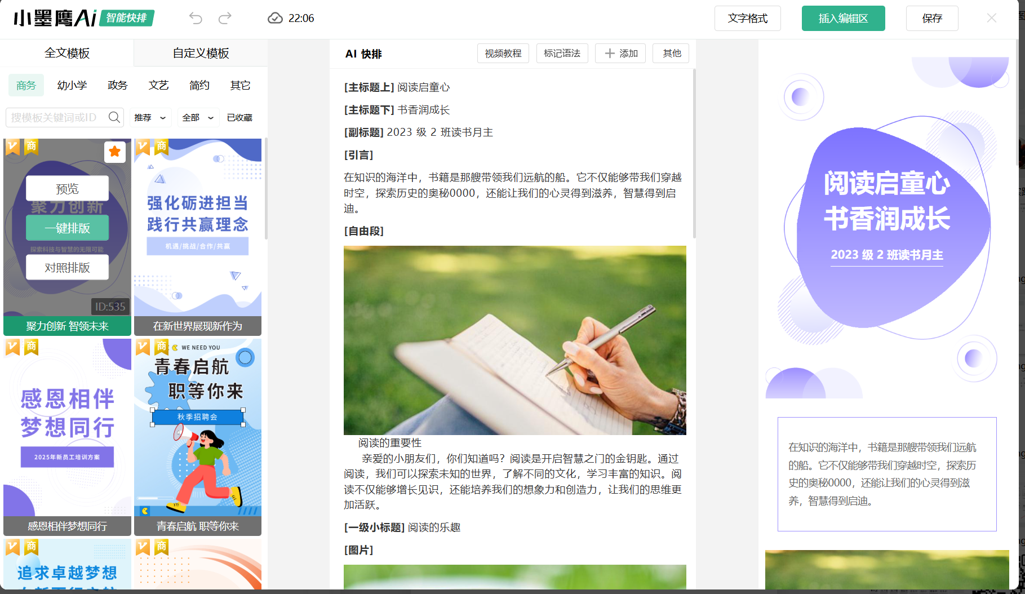Click the 小墨鹰Ai logo

point(55,19)
